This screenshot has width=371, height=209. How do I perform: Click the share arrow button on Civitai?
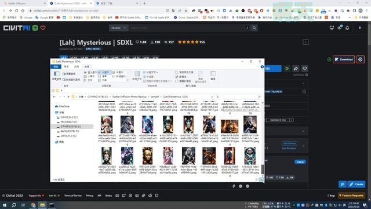click(296, 69)
